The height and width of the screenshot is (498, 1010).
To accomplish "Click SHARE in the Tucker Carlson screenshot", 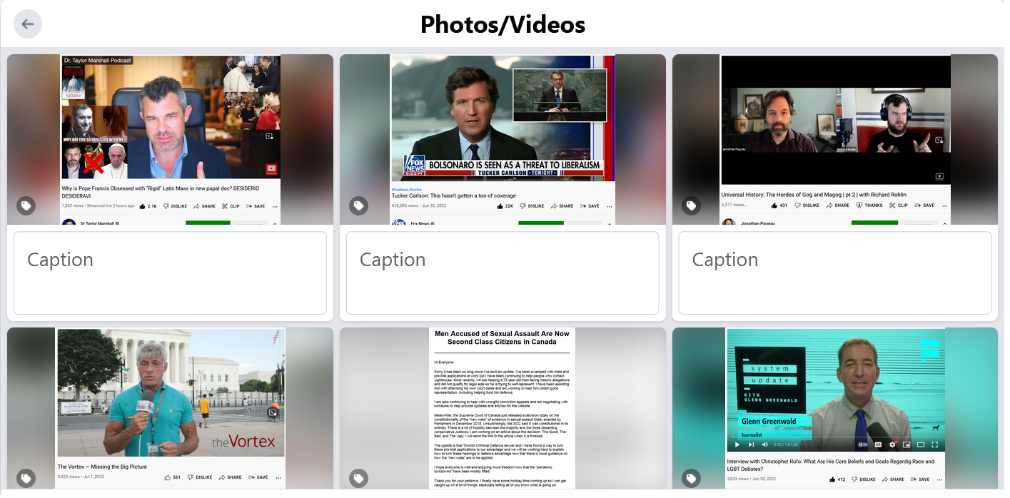I will 562,206.
